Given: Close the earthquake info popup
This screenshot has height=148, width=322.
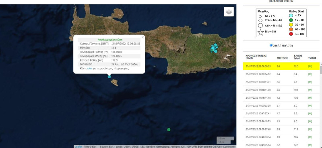Looking at the screenshot, I should (x=142, y=37).
